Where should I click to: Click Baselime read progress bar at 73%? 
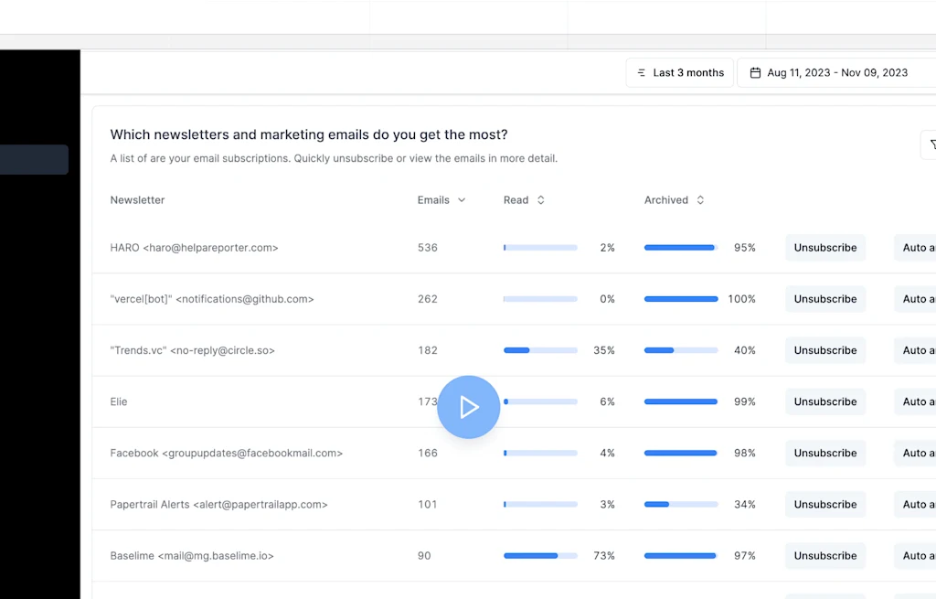[x=540, y=555]
